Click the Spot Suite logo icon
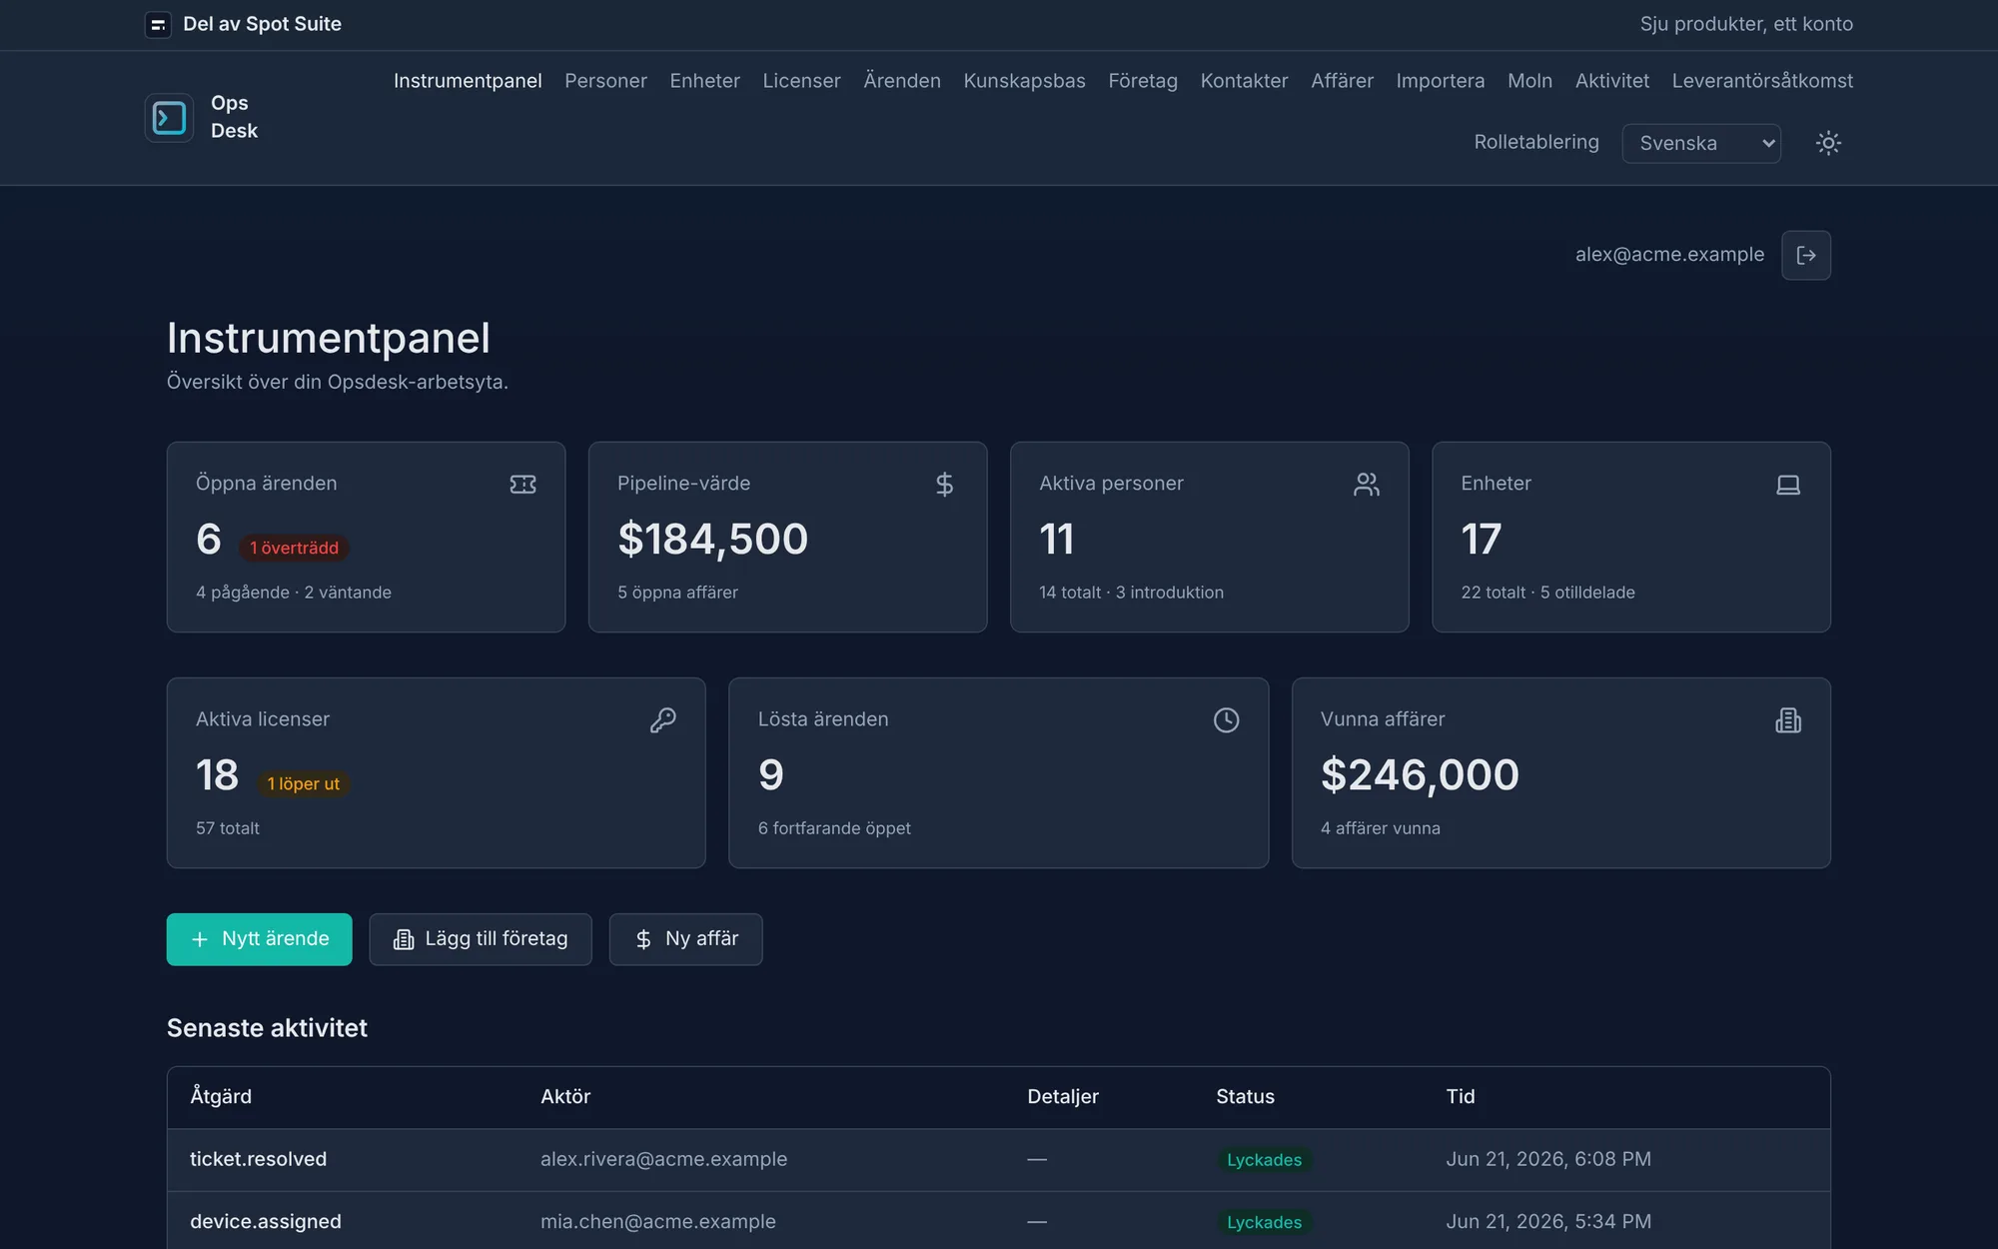This screenshot has height=1249, width=1998. 158,25
